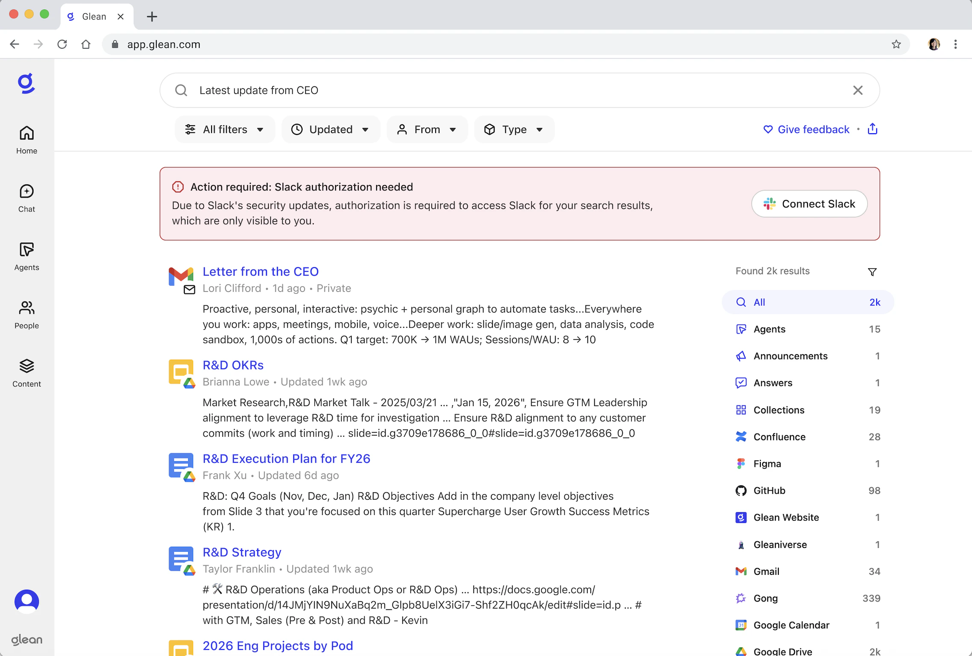Open the Letter from the CEO email

point(260,271)
